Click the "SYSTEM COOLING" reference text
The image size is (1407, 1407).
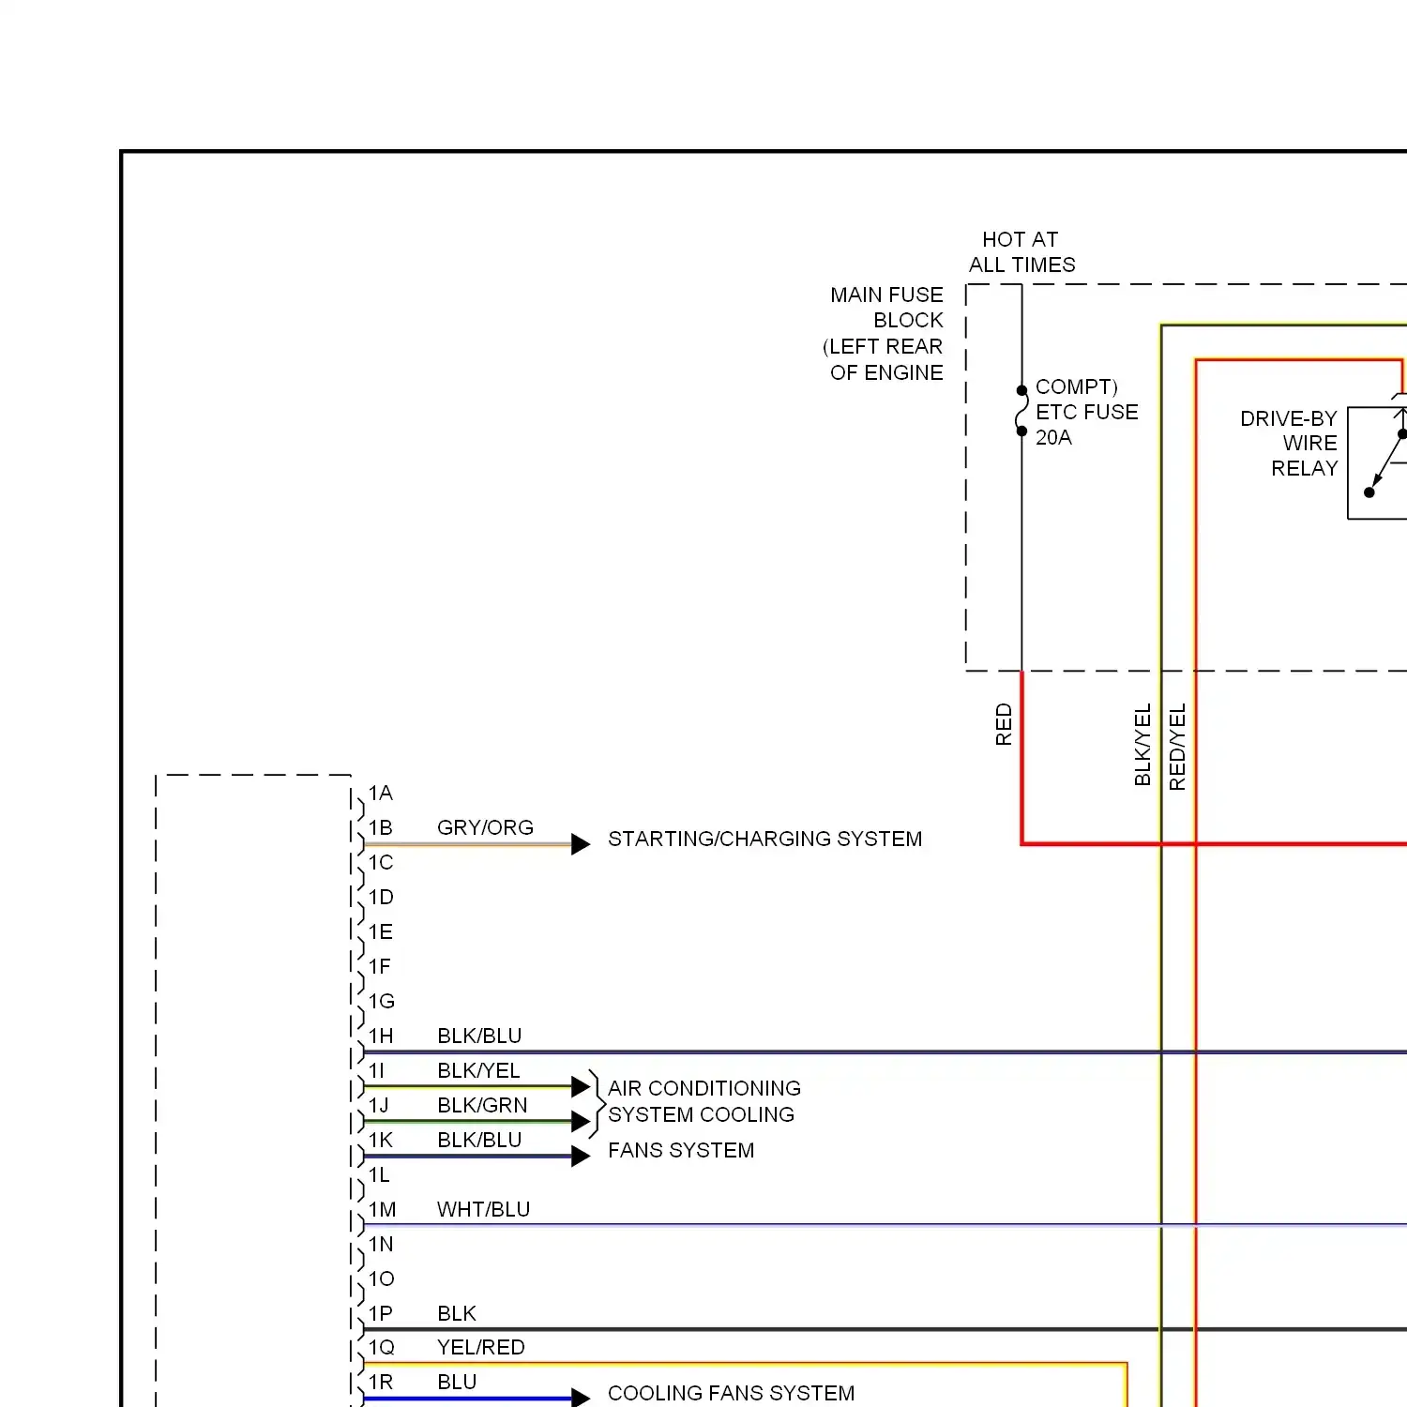click(x=702, y=1115)
